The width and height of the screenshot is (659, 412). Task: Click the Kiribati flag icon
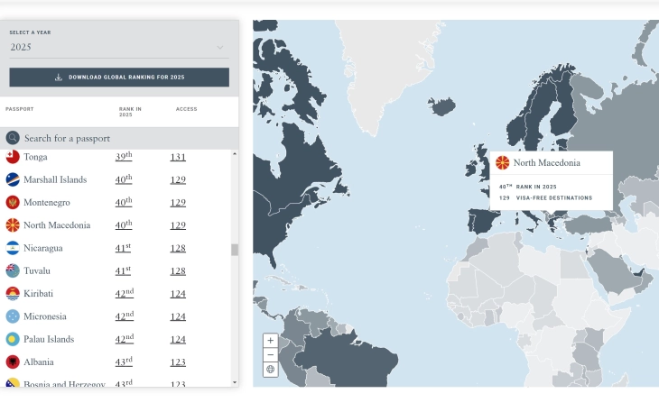tap(13, 294)
